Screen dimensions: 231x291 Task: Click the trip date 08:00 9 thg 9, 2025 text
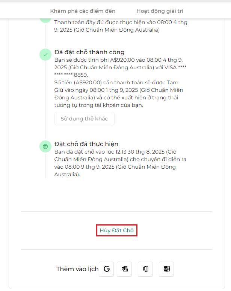coord(90,167)
